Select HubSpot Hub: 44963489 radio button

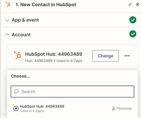point(16,108)
